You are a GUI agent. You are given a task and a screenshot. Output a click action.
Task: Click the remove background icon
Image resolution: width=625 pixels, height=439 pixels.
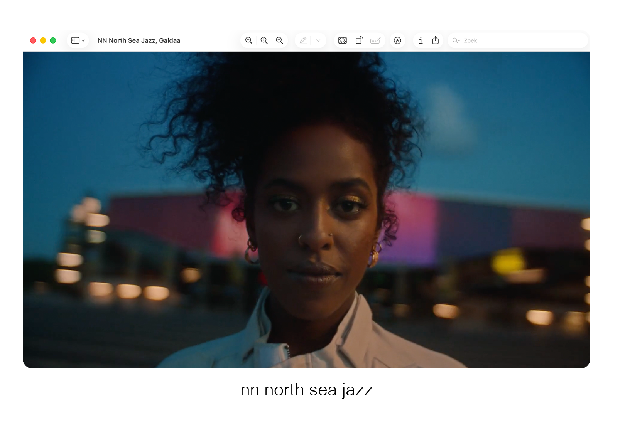343,40
